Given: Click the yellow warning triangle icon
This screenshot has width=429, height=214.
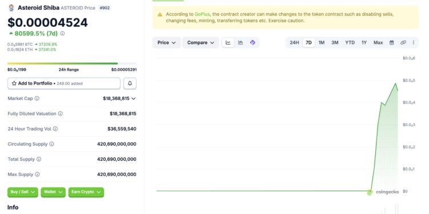Looking at the screenshot, I should [160, 14].
